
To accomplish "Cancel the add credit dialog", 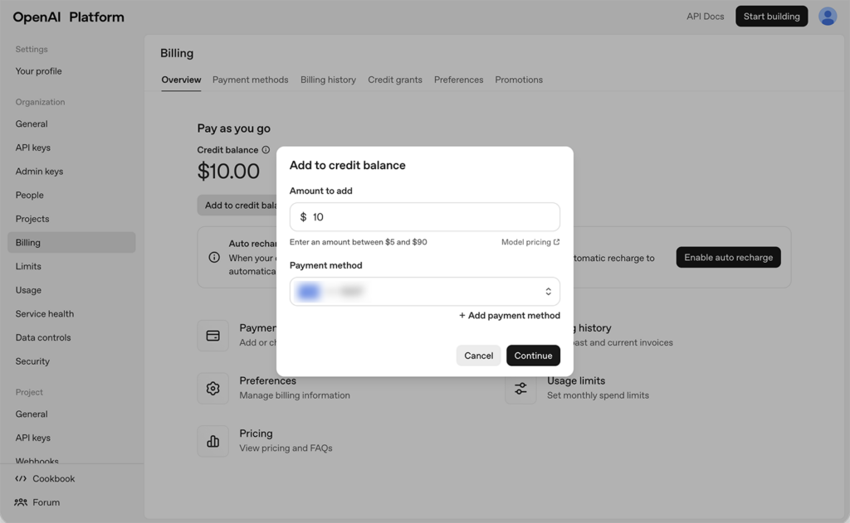I will coord(478,356).
